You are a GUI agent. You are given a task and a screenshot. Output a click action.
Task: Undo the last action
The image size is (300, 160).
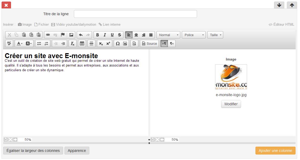81,35
